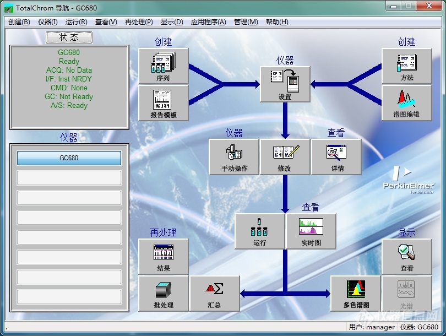
Task: Open the 查看(V) menu
Action: pyautogui.click(x=106, y=22)
